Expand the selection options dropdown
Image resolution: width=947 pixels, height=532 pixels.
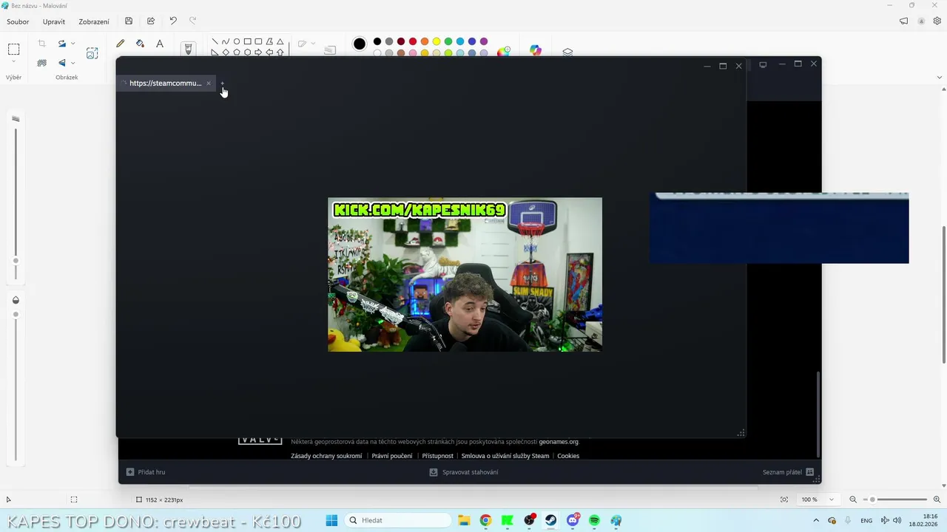13,61
